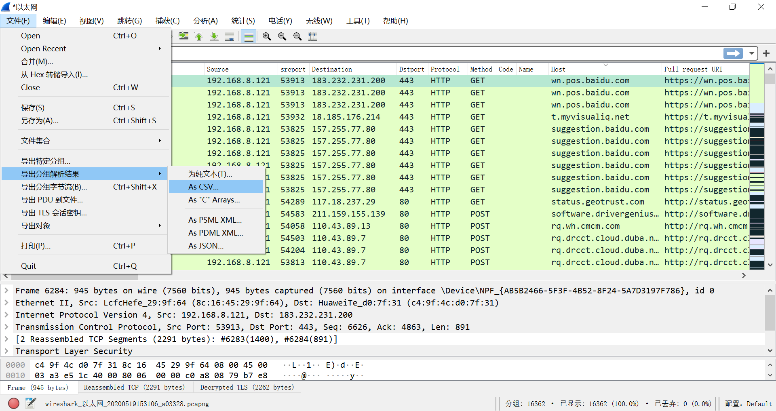Expand the 导出对象 submenu
776x411 pixels.
tap(85, 226)
